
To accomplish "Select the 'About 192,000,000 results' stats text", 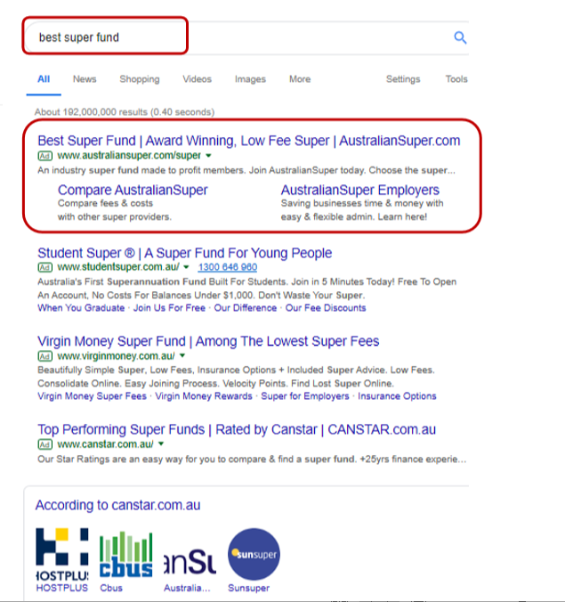I will (x=125, y=112).
